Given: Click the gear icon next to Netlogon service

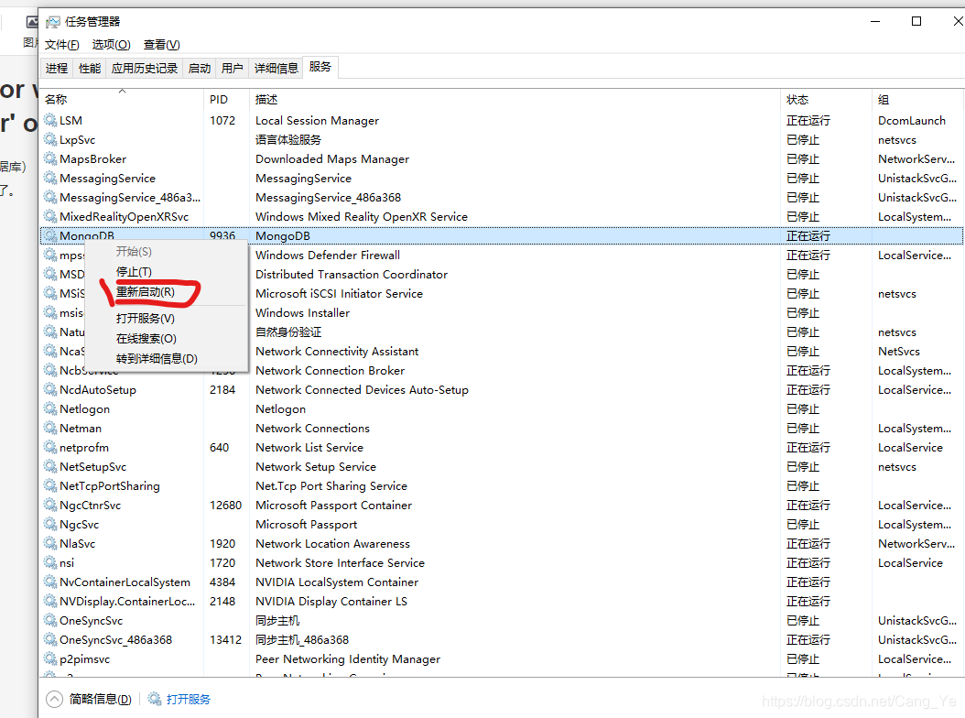Looking at the screenshot, I should (x=49, y=408).
